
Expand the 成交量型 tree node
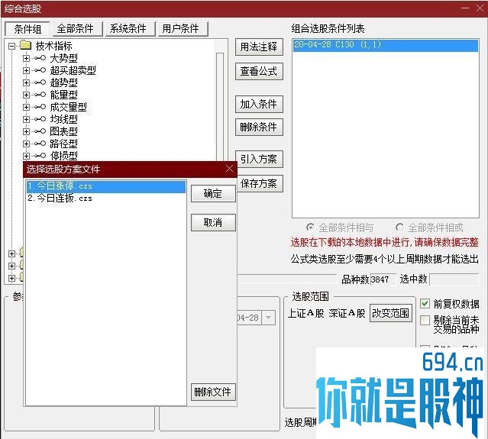[26, 107]
